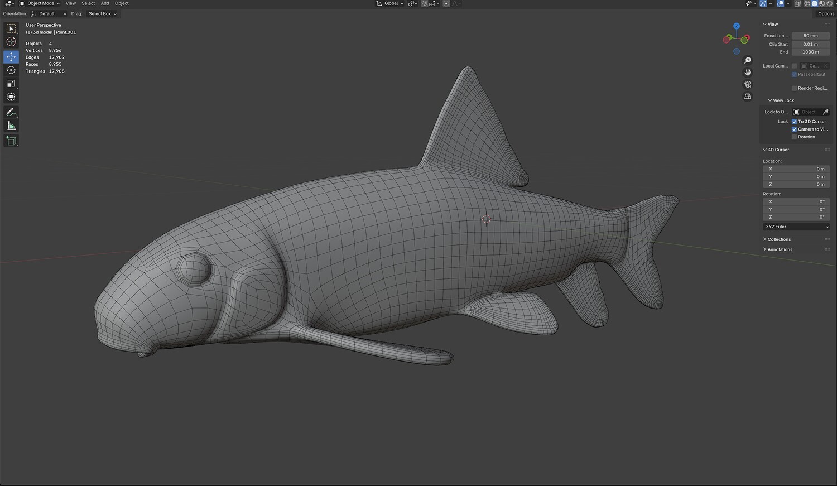The height and width of the screenshot is (486, 837).
Task: Click the cursor Location X field
Action: click(796, 169)
